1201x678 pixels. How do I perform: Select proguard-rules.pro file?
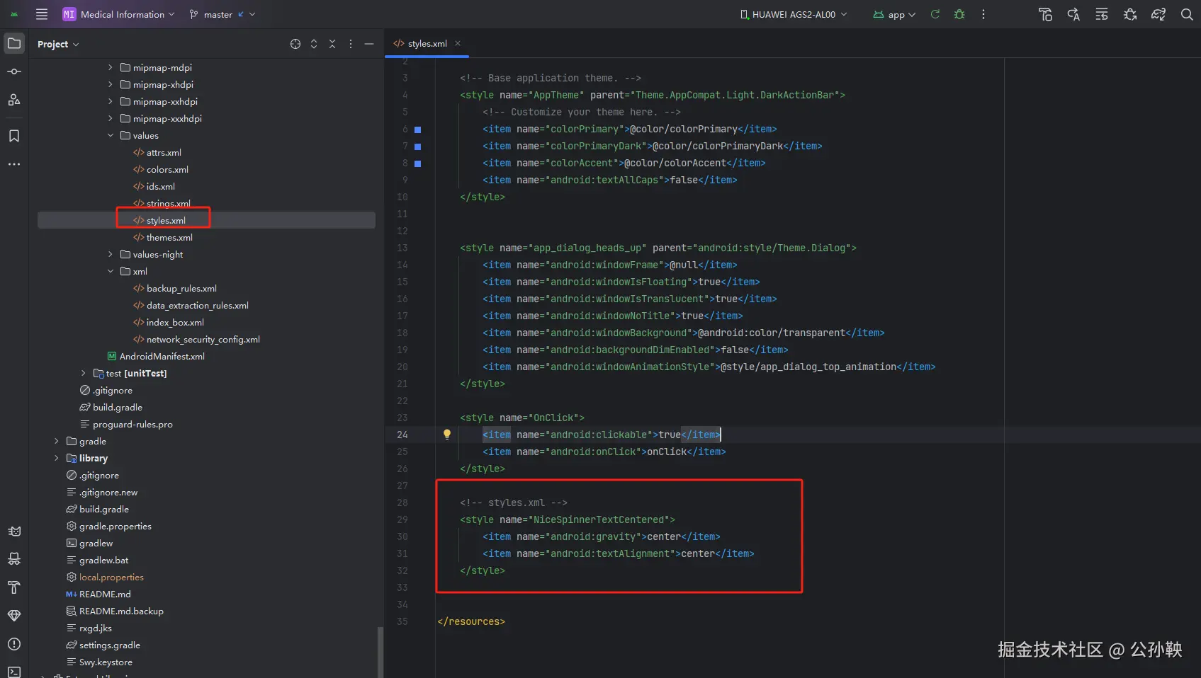click(x=132, y=424)
